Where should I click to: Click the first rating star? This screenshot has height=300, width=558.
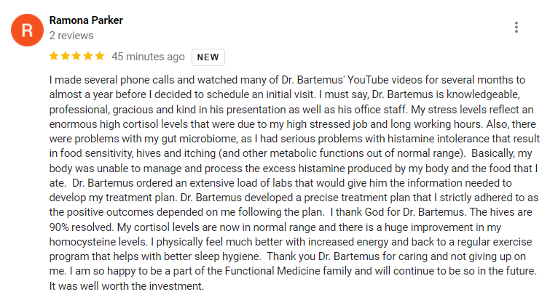54,57
